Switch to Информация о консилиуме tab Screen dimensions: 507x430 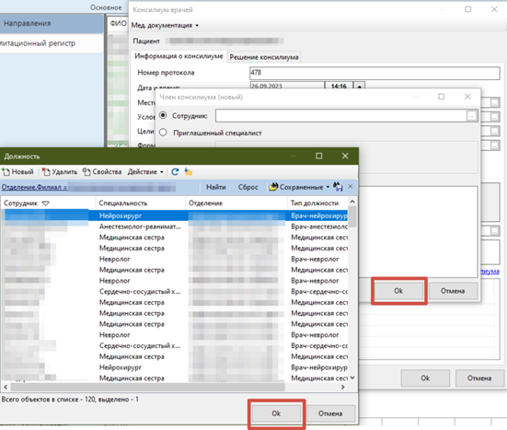[x=179, y=56]
